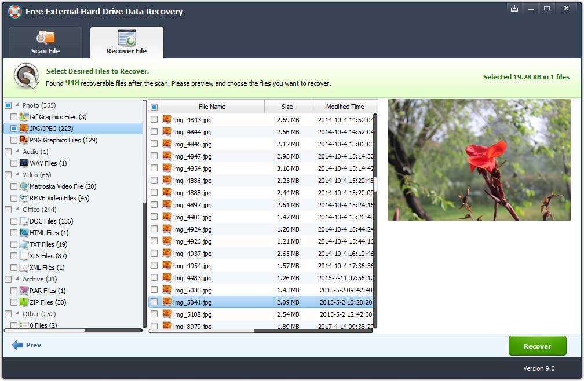Screen dimensions: 584x381
Task: Click the red flower preview image
Action: click(x=479, y=159)
